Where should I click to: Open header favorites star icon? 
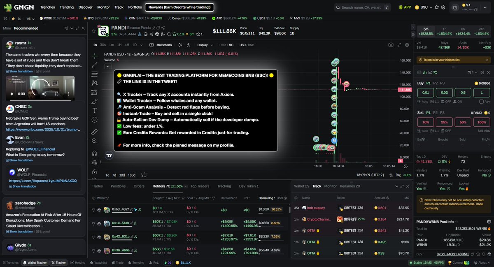point(436,7)
